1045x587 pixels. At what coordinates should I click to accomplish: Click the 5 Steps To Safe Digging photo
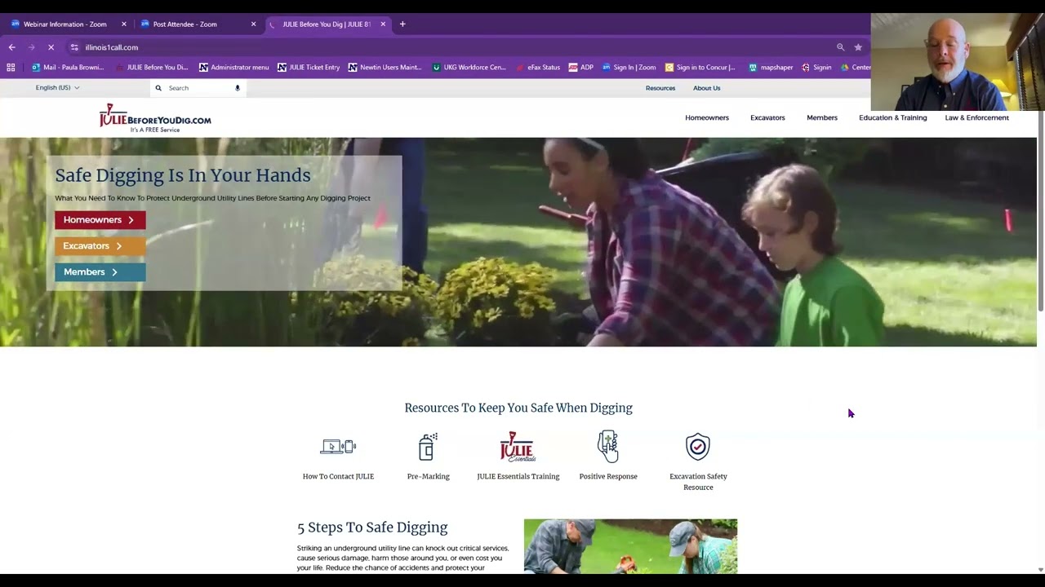click(630, 546)
